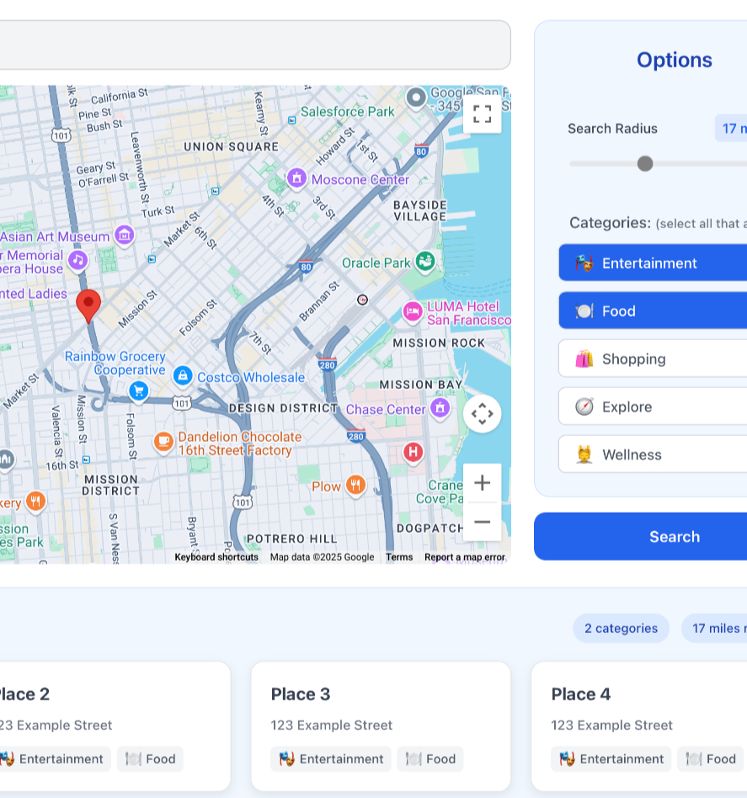Click the Google San Francisco gray marker

click(x=416, y=98)
